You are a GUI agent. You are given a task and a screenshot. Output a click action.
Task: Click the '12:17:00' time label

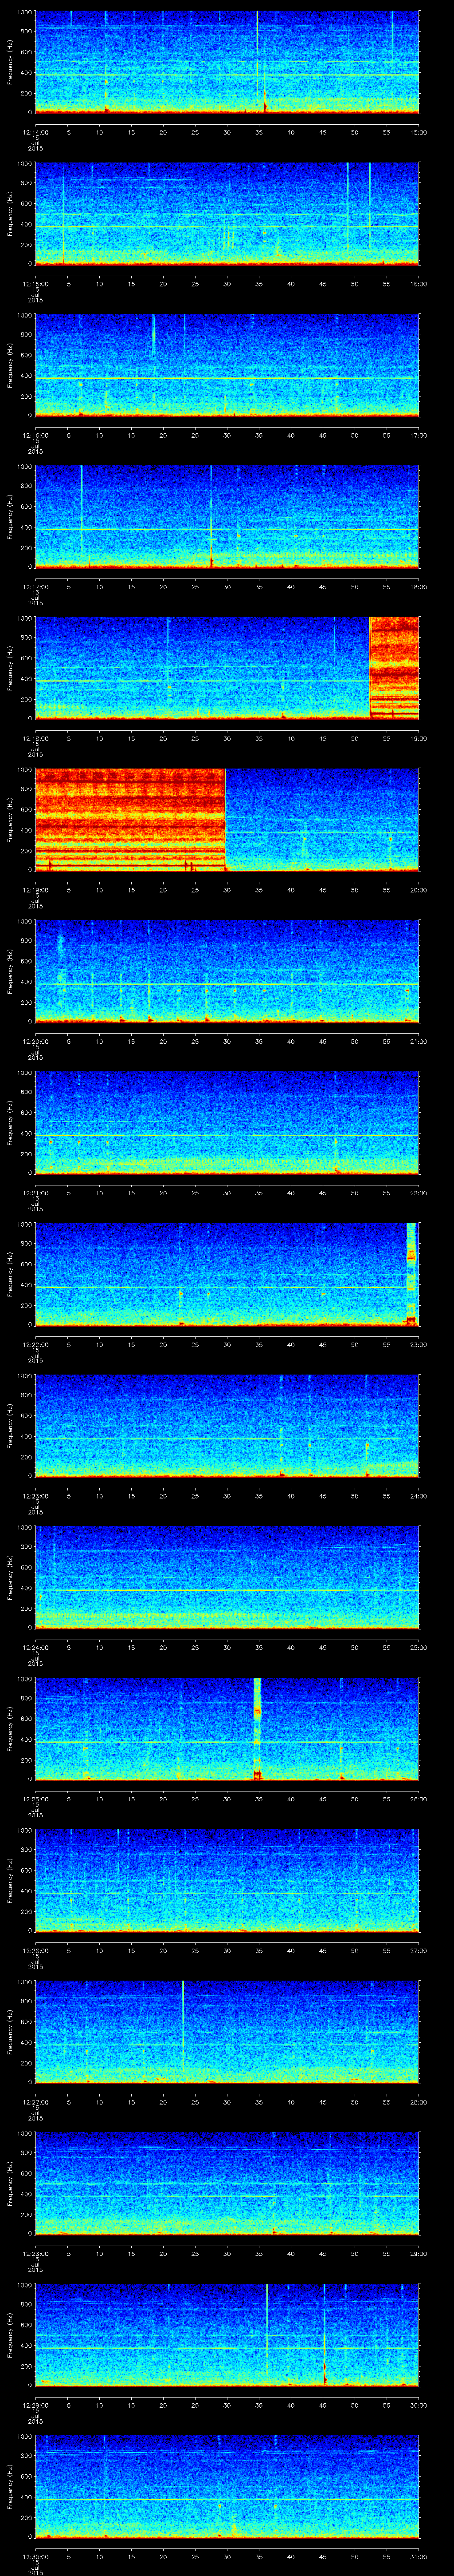36,586
